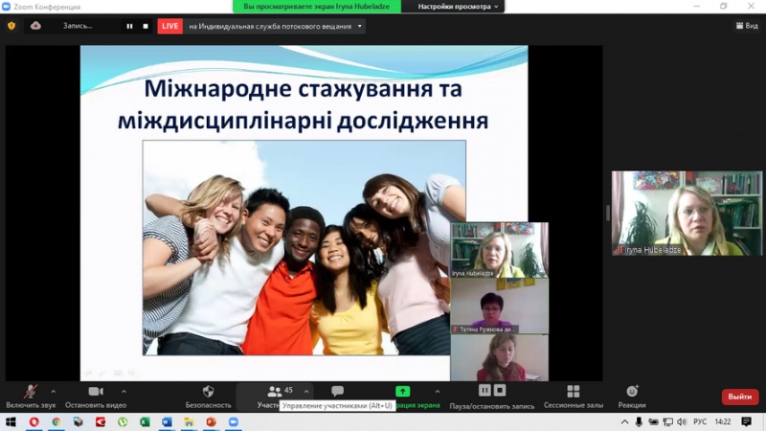This screenshot has height=431, width=766.
Task: Switch layout using Вид button
Action: click(x=746, y=26)
